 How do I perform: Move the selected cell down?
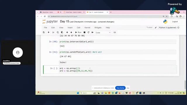coord(71,32)
